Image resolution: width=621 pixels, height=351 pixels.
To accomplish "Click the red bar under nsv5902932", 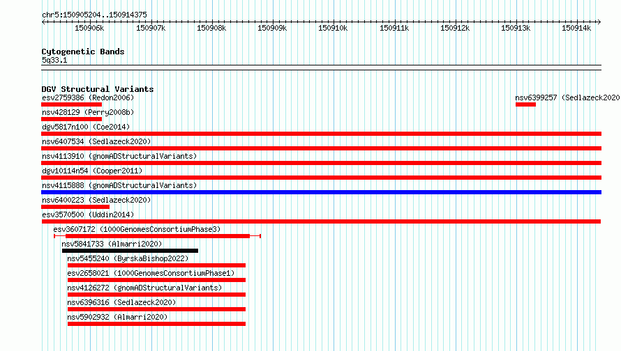I will [156, 324].
